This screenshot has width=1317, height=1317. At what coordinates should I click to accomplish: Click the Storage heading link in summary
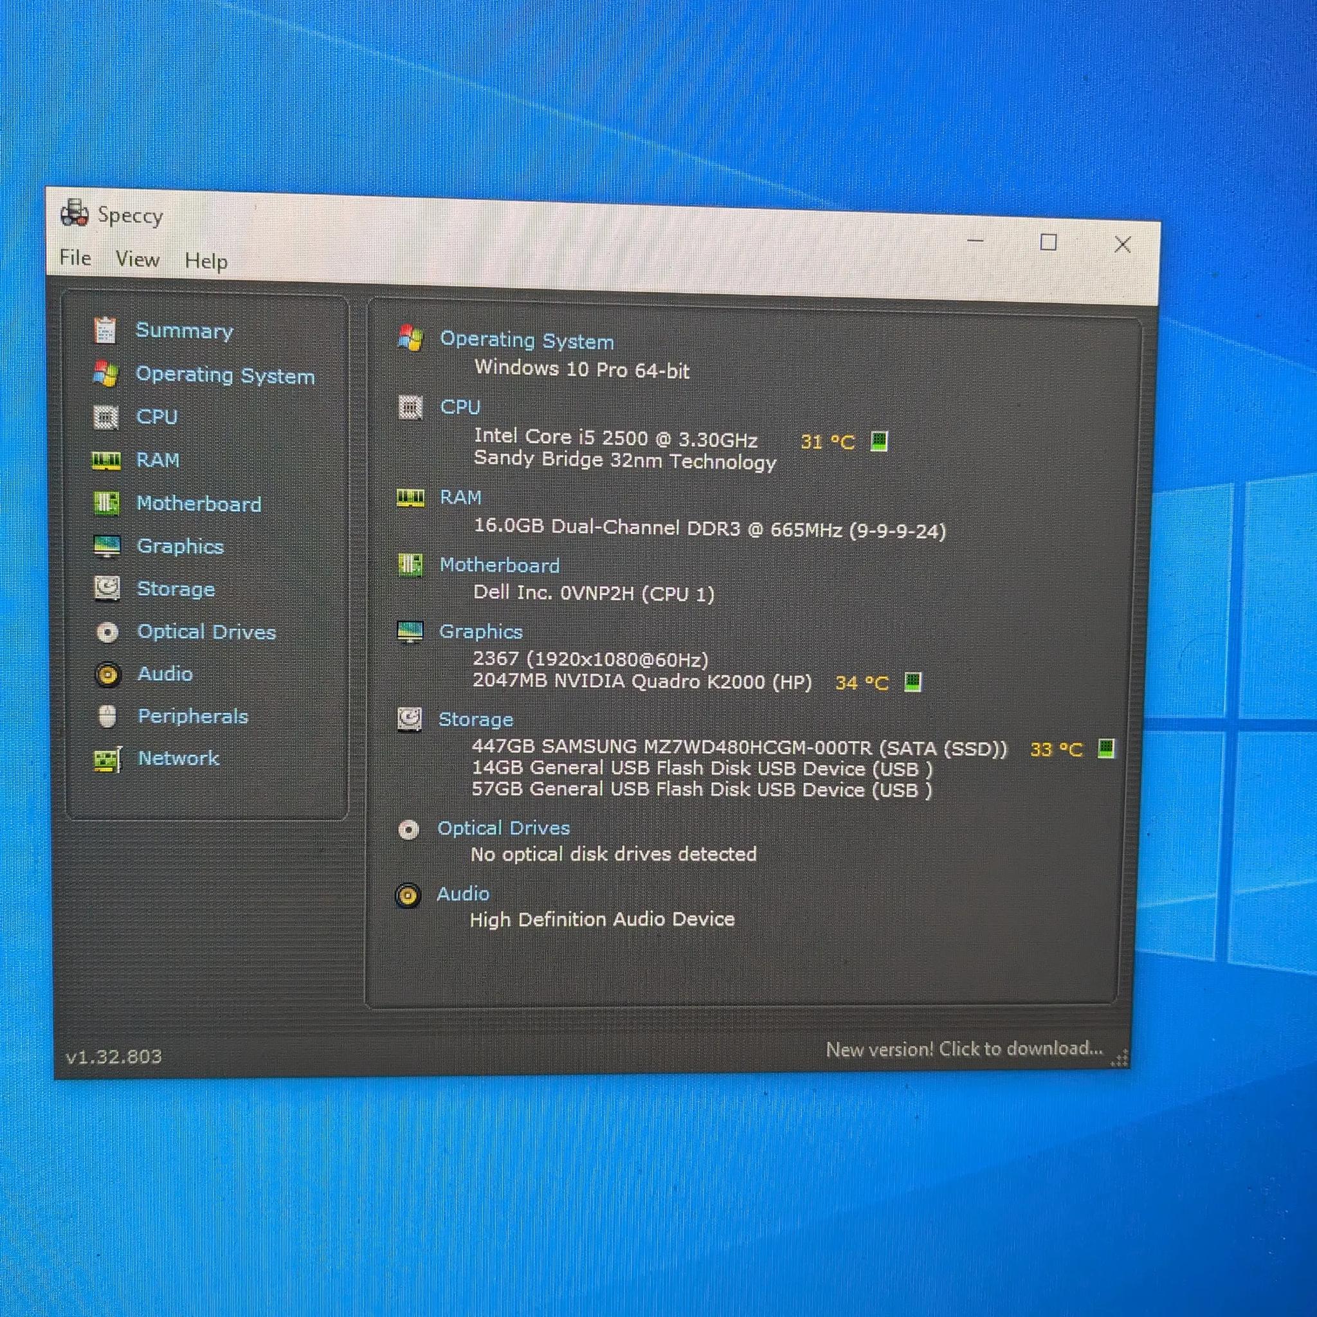[x=476, y=720]
